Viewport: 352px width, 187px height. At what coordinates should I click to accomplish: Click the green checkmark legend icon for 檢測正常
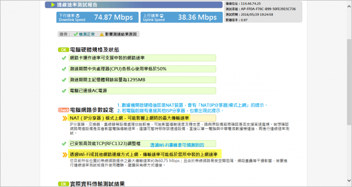pyautogui.click(x=76, y=34)
